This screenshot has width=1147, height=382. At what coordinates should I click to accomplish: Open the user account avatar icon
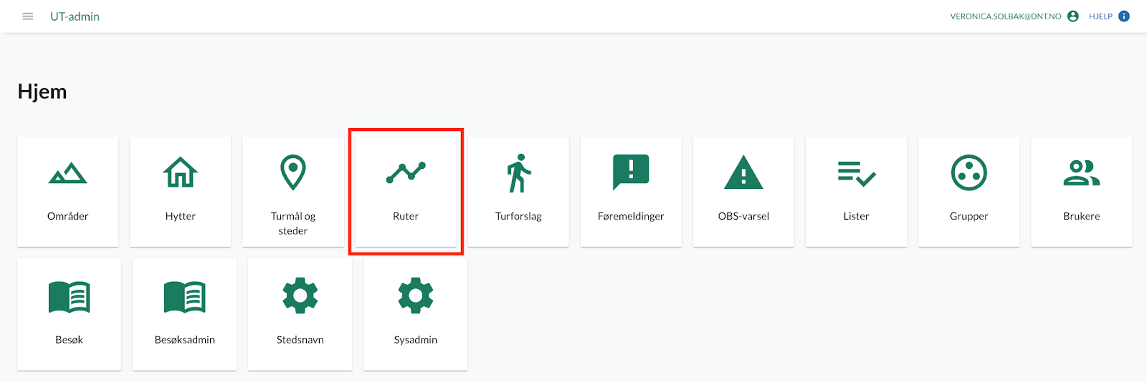coord(1073,16)
